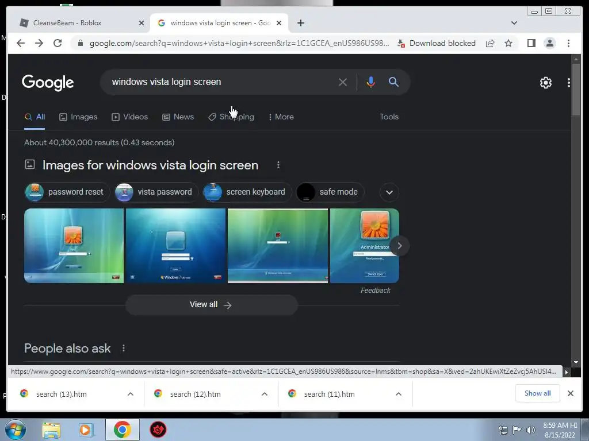The image size is (589, 441).
Task: Open the Windows 7 login thumbnail
Action: coord(175,246)
